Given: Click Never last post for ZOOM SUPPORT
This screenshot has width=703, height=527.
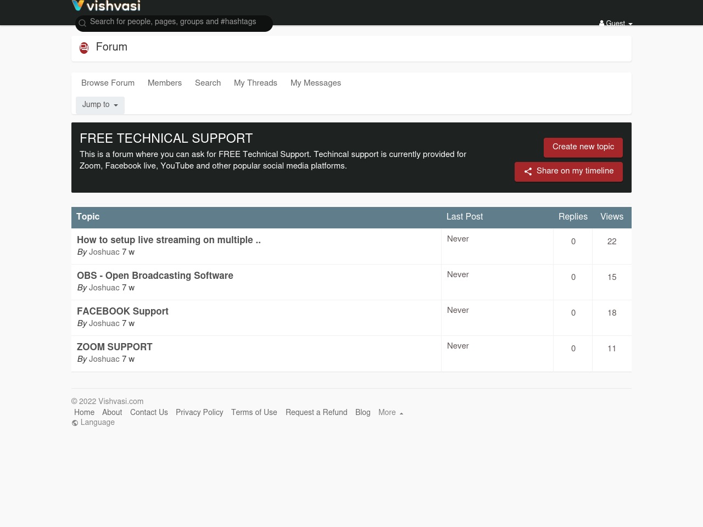Looking at the screenshot, I should (458, 346).
